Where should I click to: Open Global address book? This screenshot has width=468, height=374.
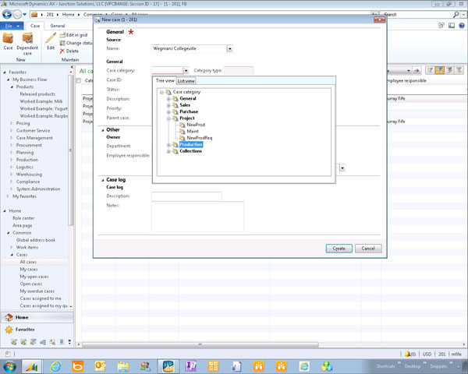[36, 240]
